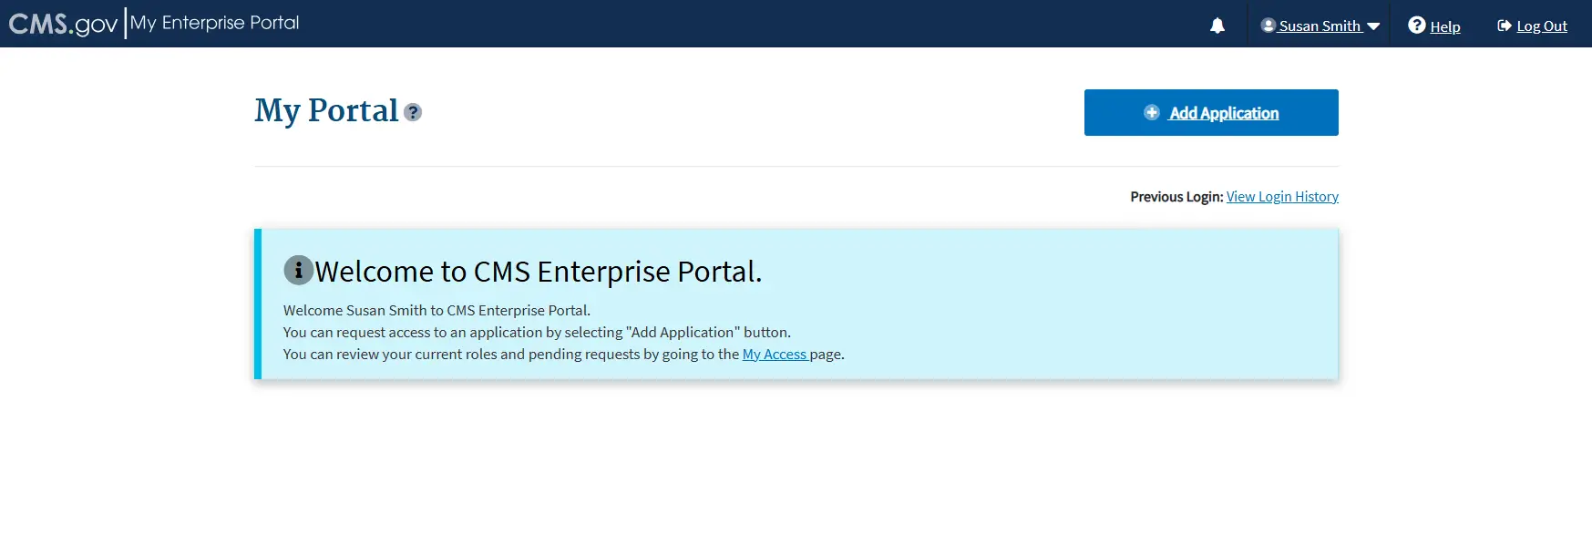Click the info icon in the welcome banner

pyautogui.click(x=298, y=270)
